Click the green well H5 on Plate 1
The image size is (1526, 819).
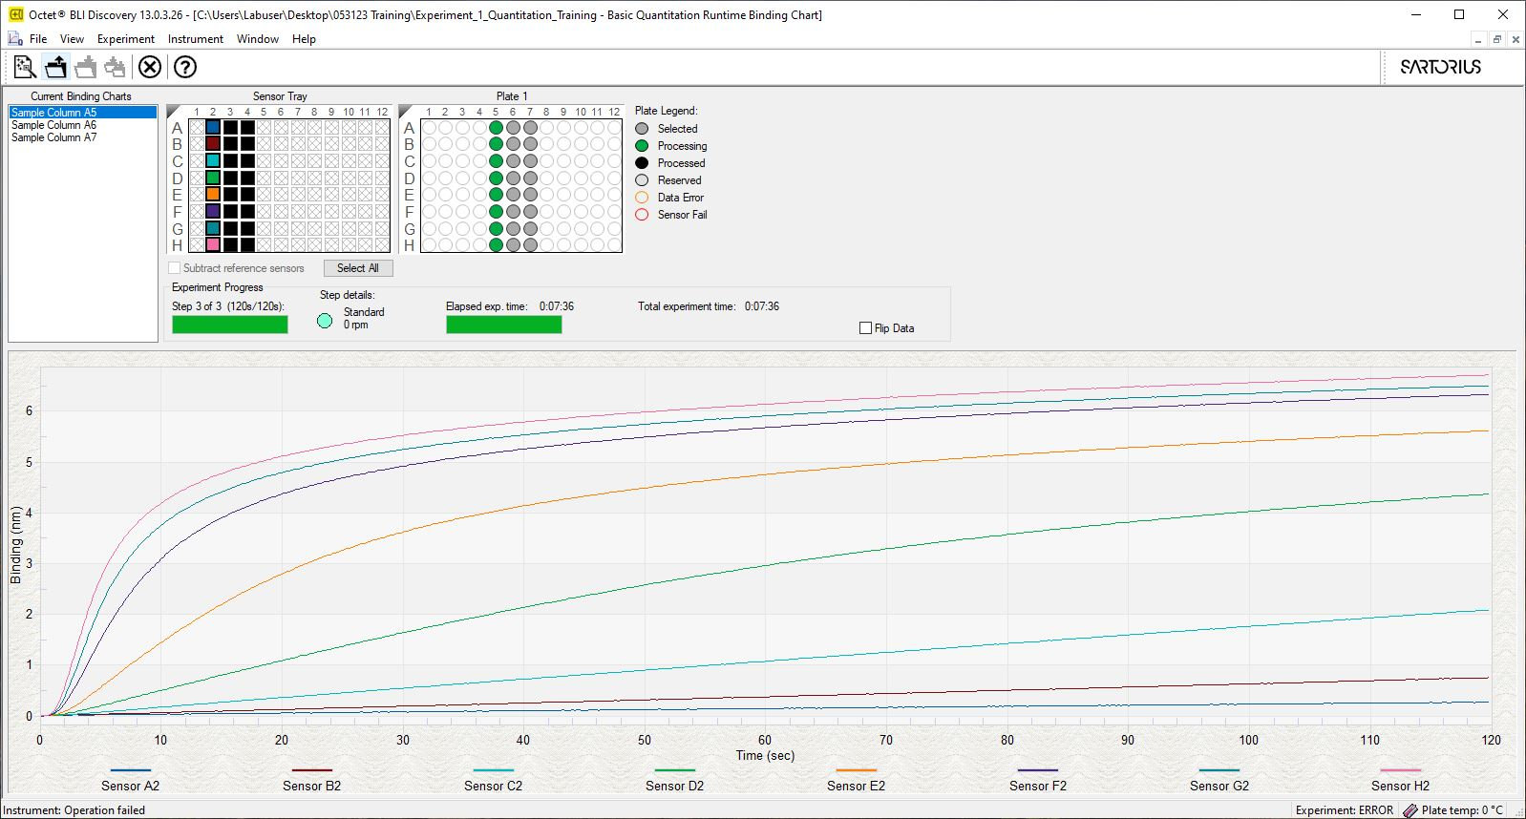tap(496, 245)
